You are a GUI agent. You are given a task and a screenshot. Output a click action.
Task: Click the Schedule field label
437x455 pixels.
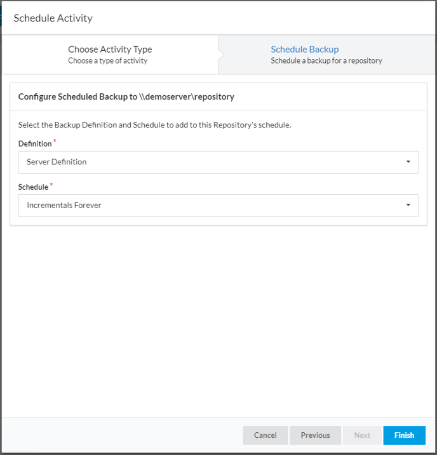pos(33,187)
